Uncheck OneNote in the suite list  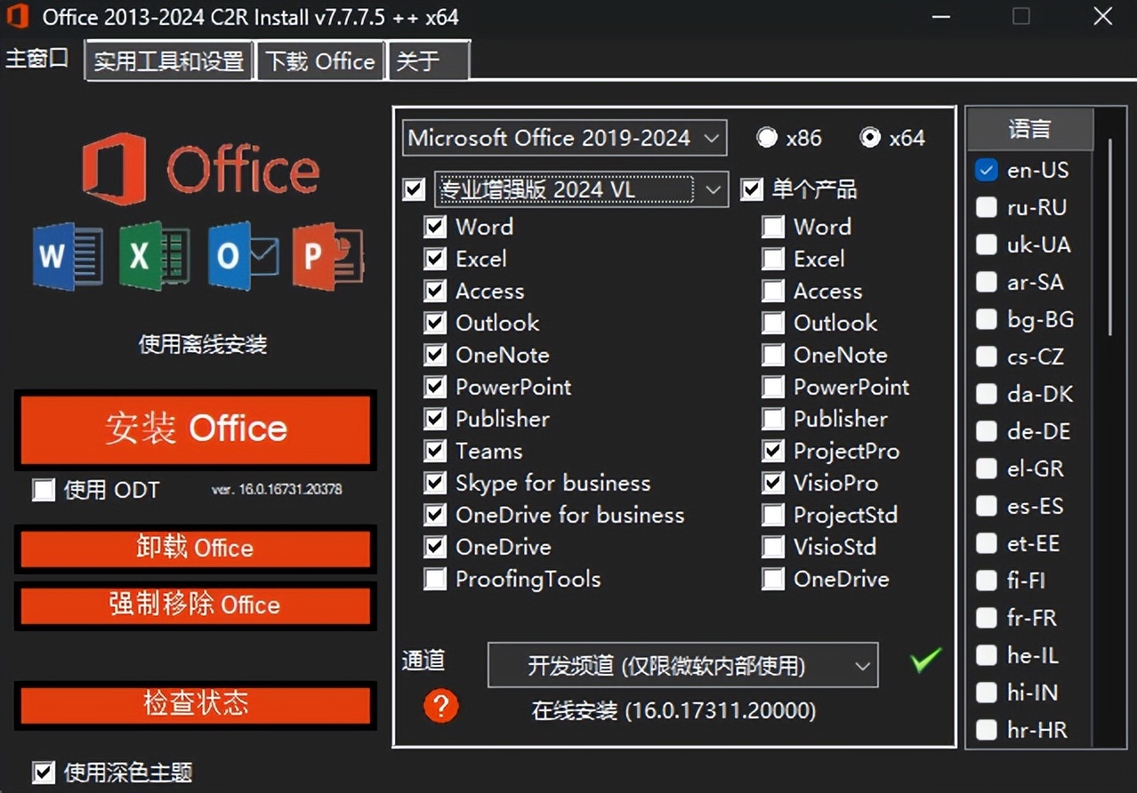tap(435, 355)
